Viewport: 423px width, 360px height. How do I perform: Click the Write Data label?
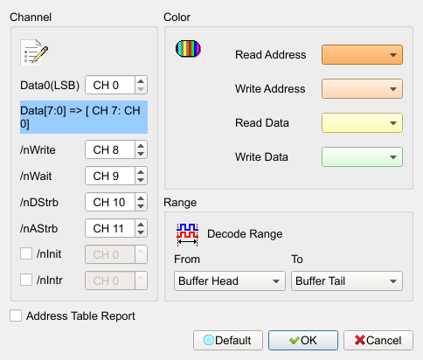click(x=261, y=157)
